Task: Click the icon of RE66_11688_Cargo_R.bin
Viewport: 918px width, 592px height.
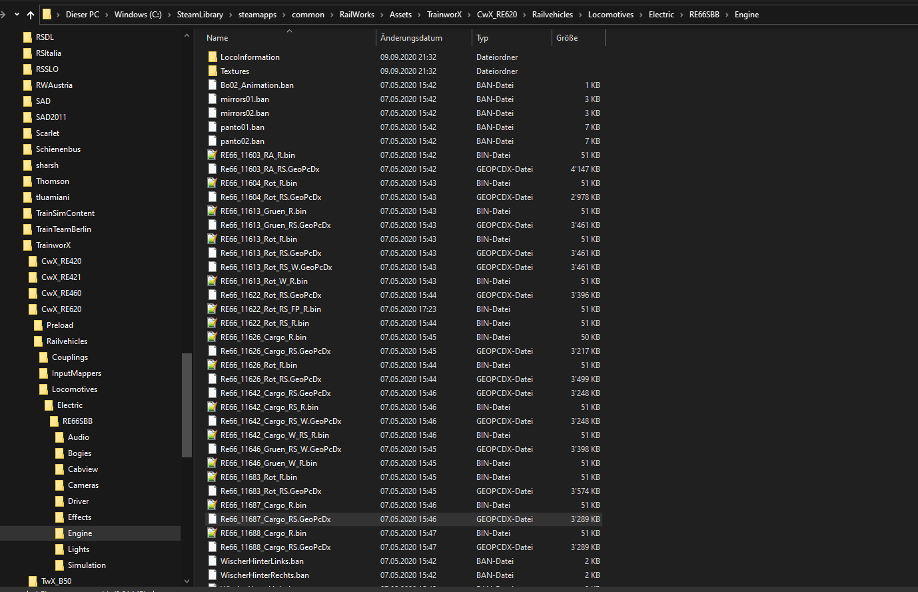Action: point(213,533)
